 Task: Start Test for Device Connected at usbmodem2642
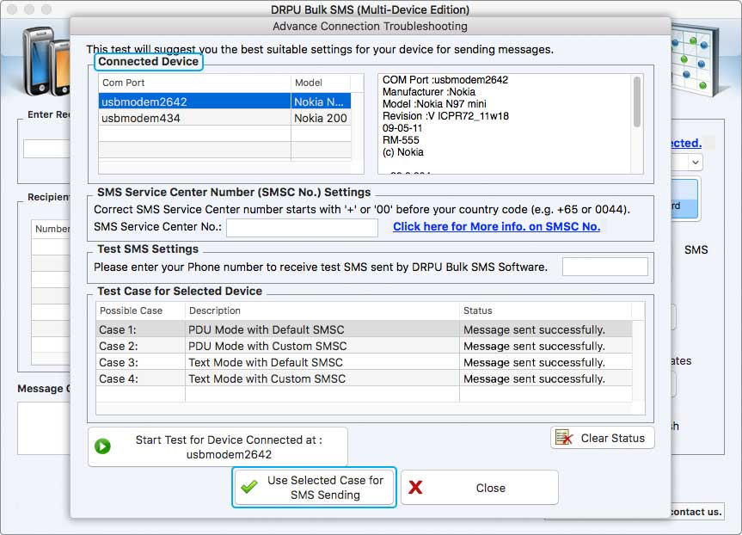218,446
